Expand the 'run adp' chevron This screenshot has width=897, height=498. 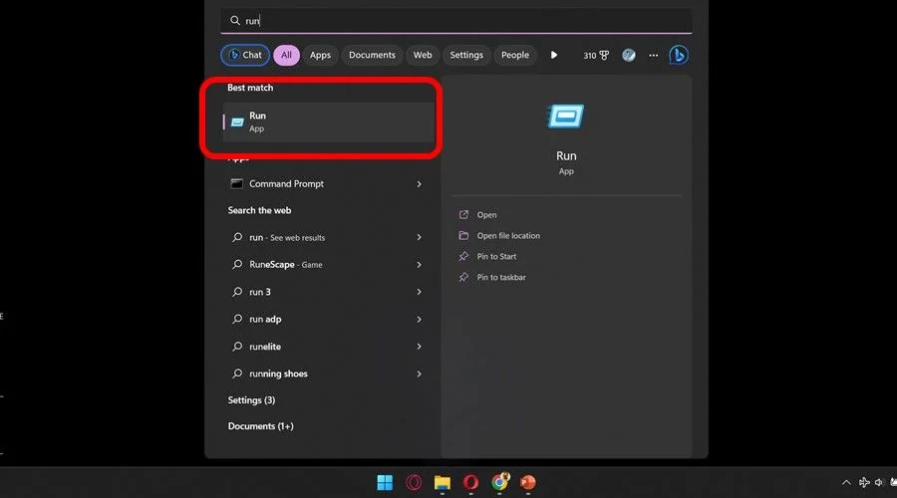[420, 319]
